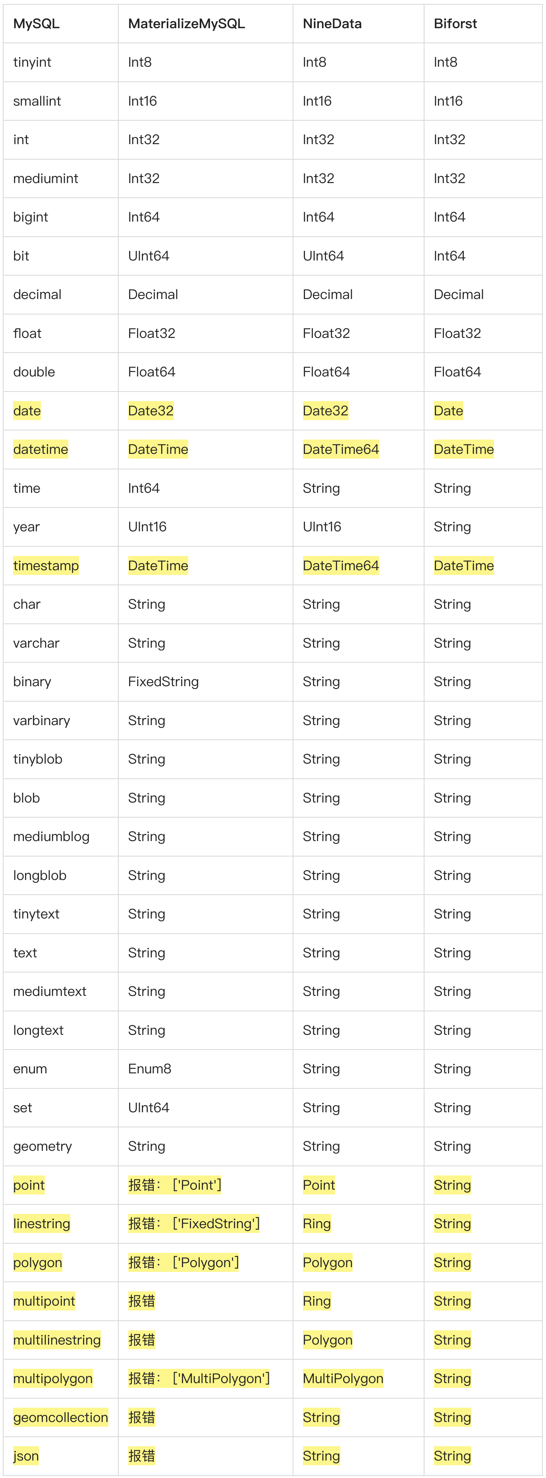Click the FixedString cell in binary row
This screenshot has height=1478, width=546.
click(x=164, y=682)
